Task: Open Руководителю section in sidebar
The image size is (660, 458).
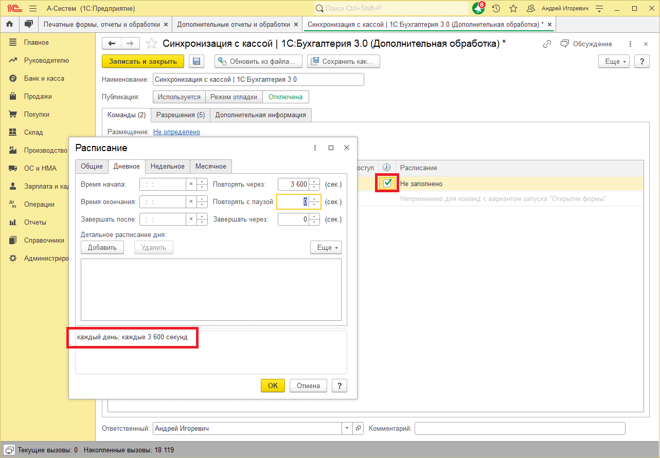Action: pos(46,60)
